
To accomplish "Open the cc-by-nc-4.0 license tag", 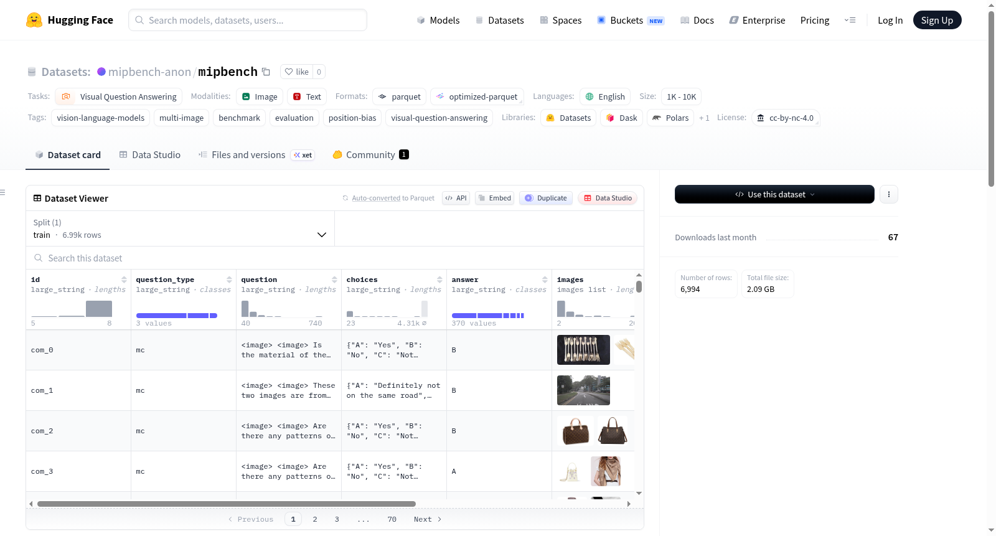I will [786, 118].
